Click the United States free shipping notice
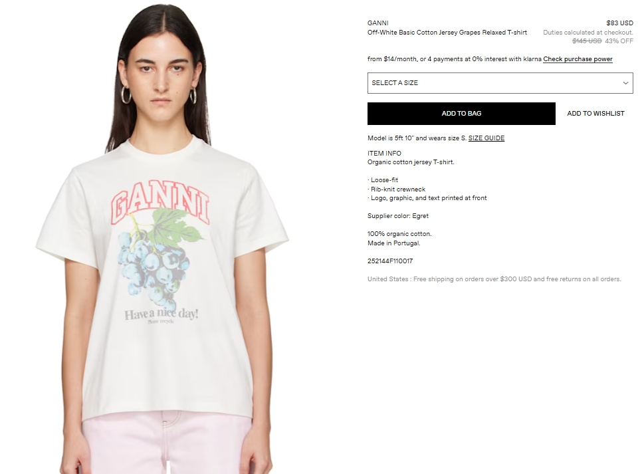Screen dimensions: 640x474 click(x=494, y=279)
